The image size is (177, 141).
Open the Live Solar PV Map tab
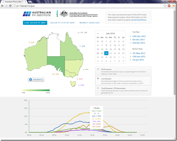pos(35,23)
